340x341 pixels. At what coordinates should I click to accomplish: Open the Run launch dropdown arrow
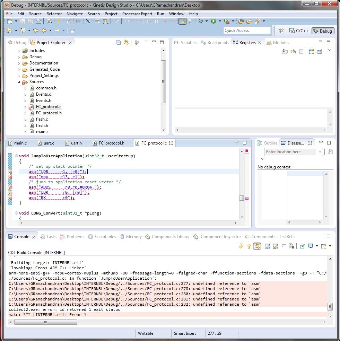[x=220, y=21]
